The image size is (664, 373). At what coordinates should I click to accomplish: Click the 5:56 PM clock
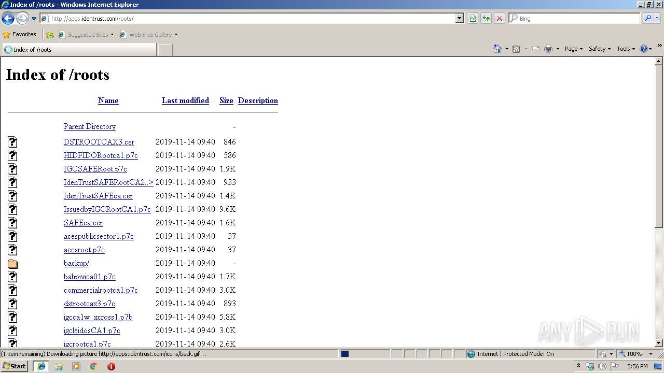pyautogui.click(x=637, y=366)
